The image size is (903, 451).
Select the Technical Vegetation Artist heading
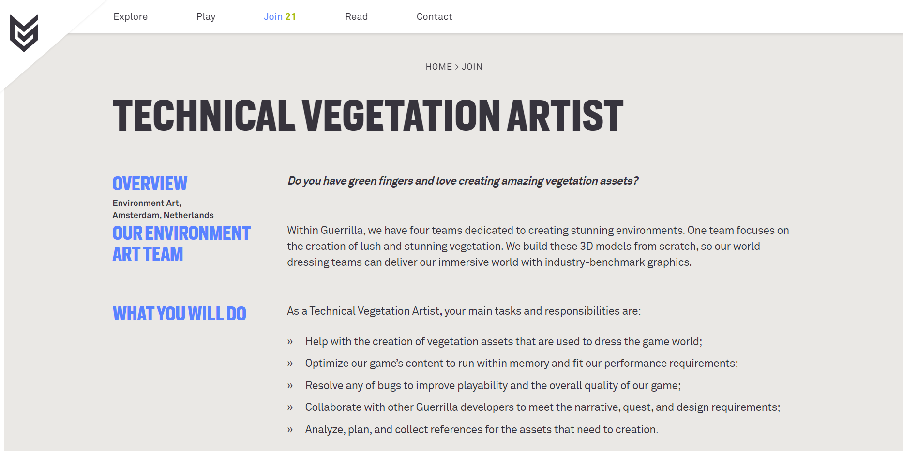[x=368, y=116]
